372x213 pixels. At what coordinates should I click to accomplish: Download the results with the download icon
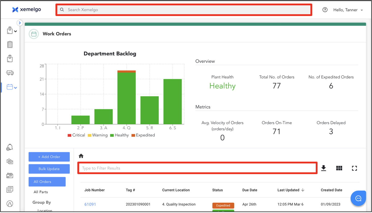pyautogui.click(x=323, y=168)
